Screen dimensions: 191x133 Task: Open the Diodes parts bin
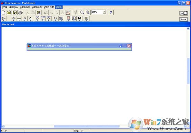25,19
